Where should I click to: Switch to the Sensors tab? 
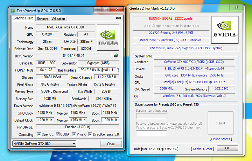[x=42, y=19]
